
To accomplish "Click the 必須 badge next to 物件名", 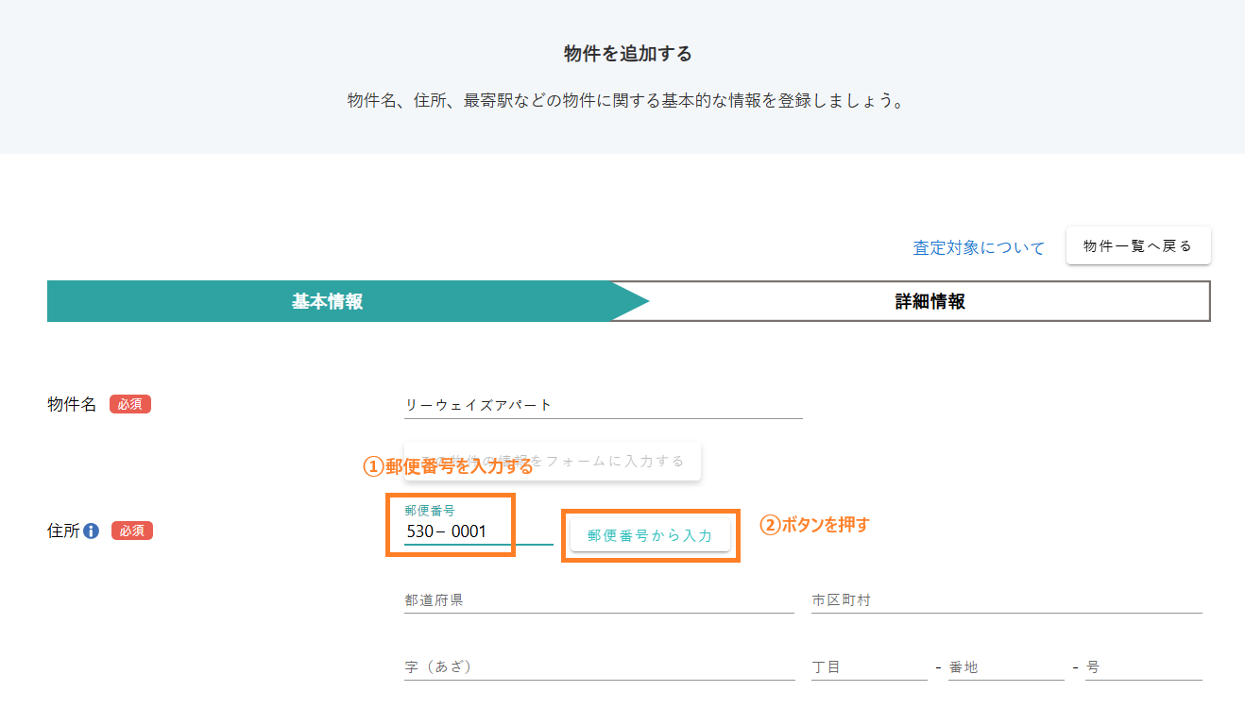I will [130, 404].
